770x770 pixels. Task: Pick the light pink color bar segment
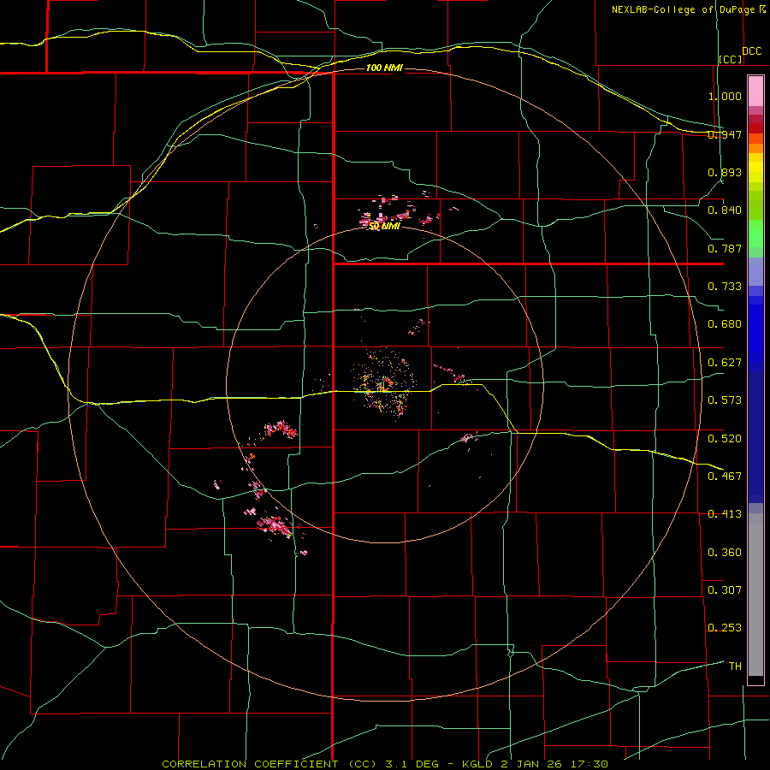click(755, 92)
